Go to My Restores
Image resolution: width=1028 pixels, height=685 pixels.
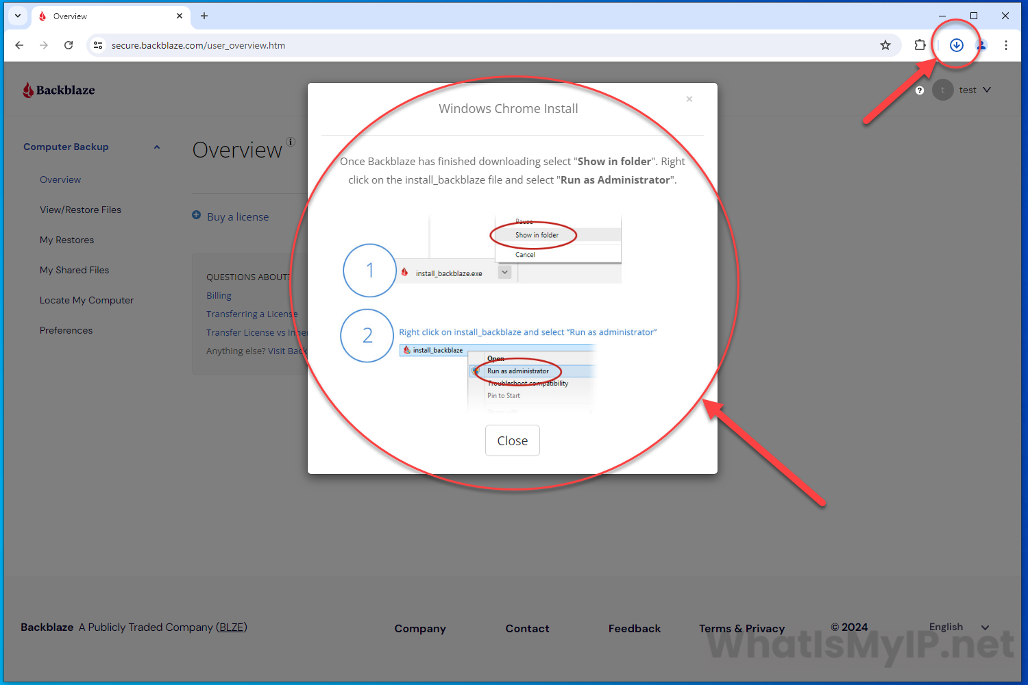66,240
